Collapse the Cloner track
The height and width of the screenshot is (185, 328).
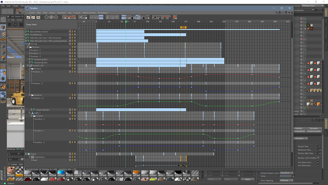(x=26, y=154)
